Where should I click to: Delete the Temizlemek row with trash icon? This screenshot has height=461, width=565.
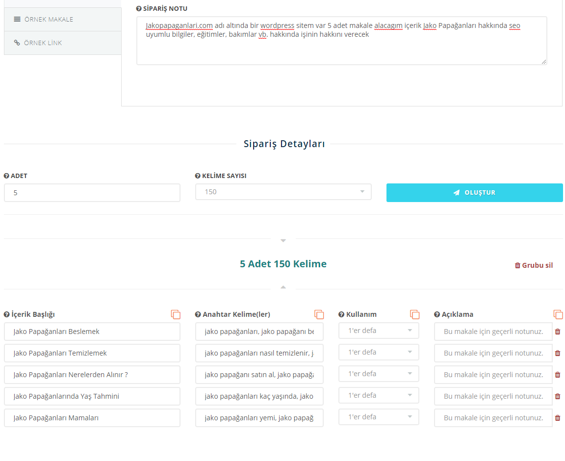[x=558, y=353]
